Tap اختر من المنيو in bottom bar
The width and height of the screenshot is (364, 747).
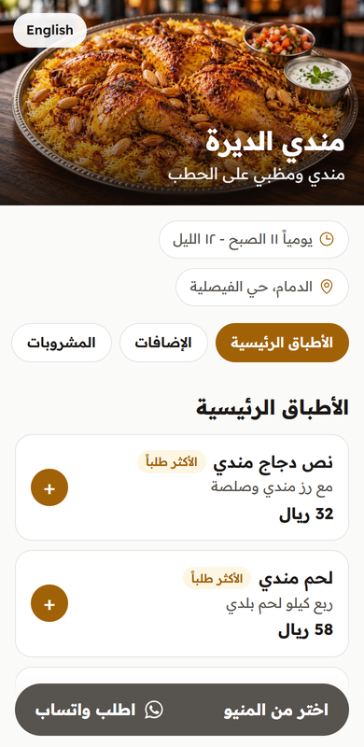tap(276, 710)
